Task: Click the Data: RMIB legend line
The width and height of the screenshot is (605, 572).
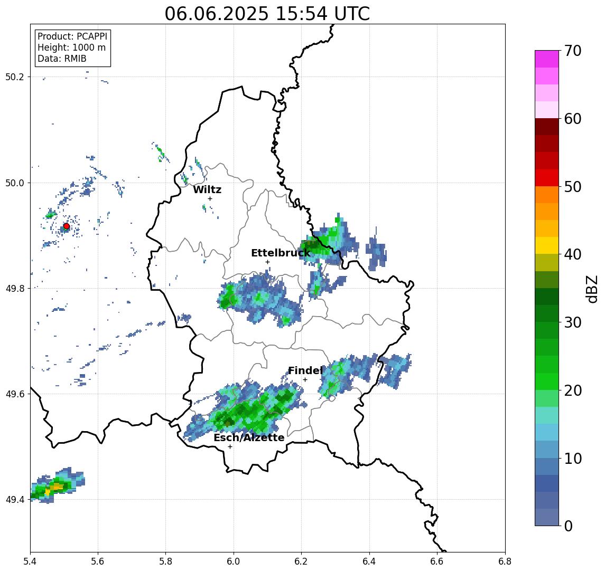Action: pyautogui.click(x=62, y=59)
